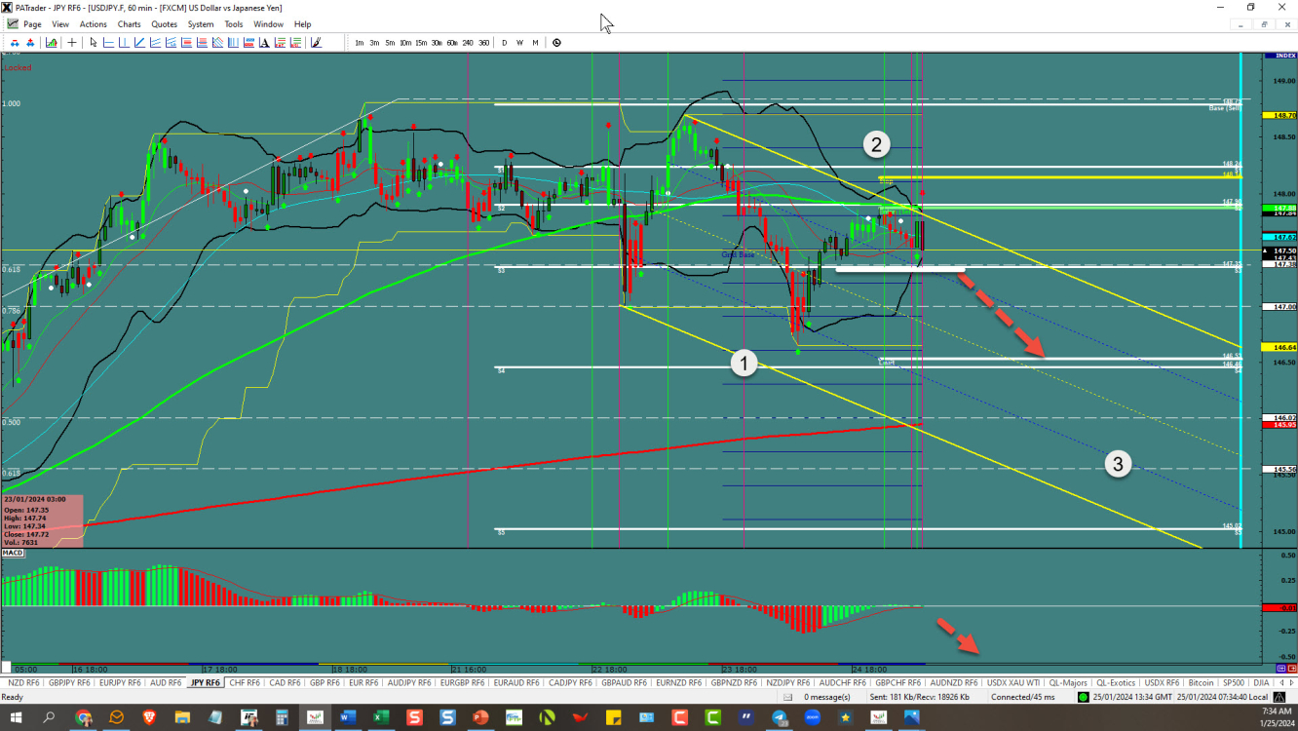This screenshot has width=1298, height=731.
Task: Select the parallel channel lines tool
Action: [155, 43]
